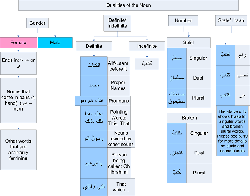Viewport: 250px width, 196px height.
Task: Click the Definite sub-heading box
Action: click(94, 46)
